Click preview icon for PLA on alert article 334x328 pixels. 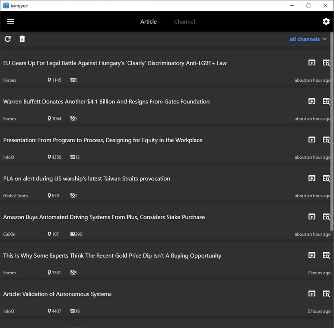coord(326,178)
